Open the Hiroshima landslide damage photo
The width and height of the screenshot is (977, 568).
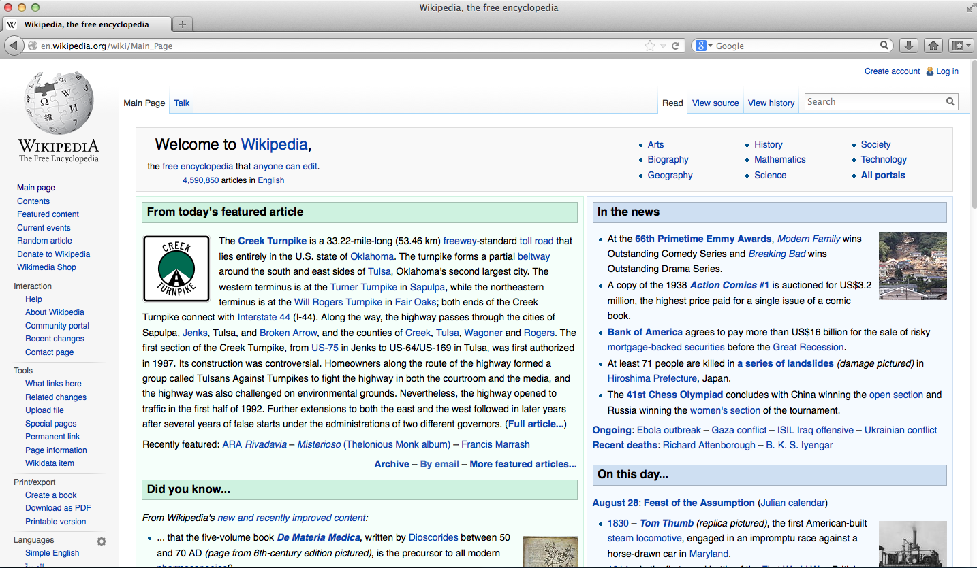coord(912,265)
